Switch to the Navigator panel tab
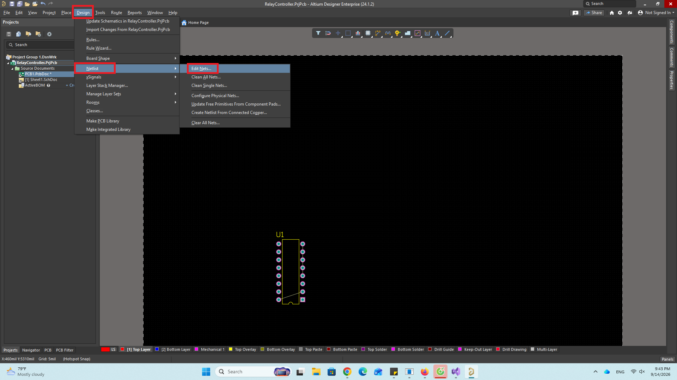677x380 pixels. (31, 350)
